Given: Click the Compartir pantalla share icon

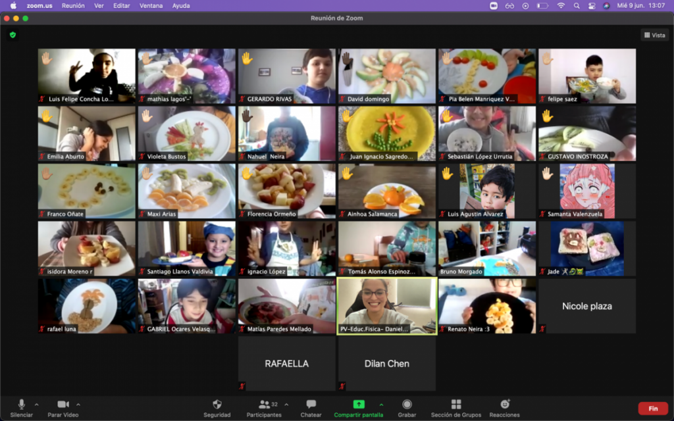Looking at the screenshot, I should click(x=359, y=405).
